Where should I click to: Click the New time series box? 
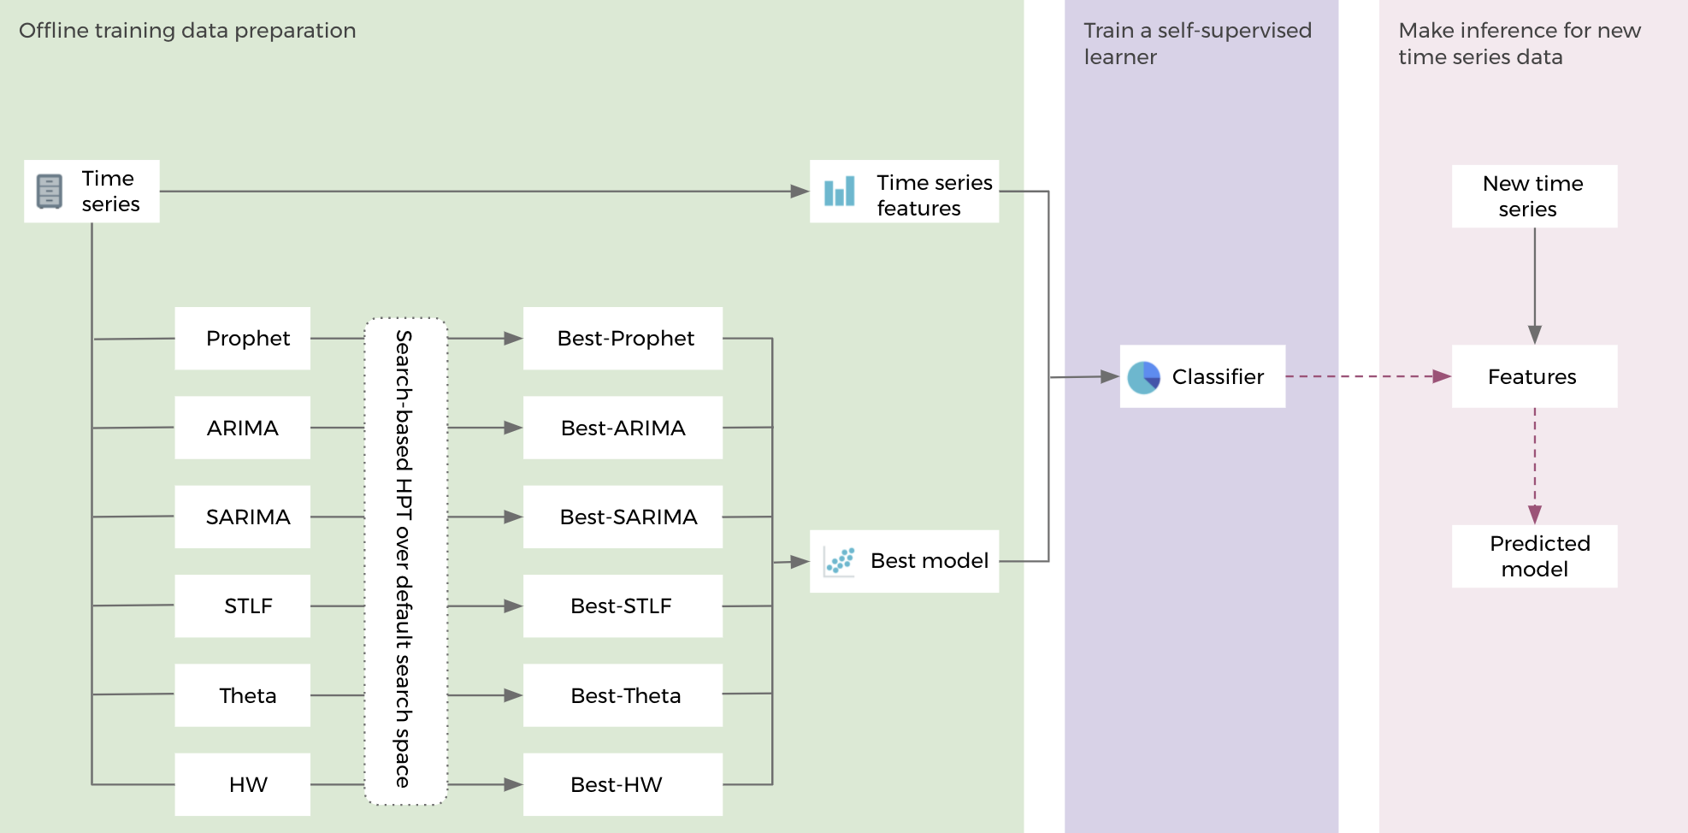tap(1534, 197)
